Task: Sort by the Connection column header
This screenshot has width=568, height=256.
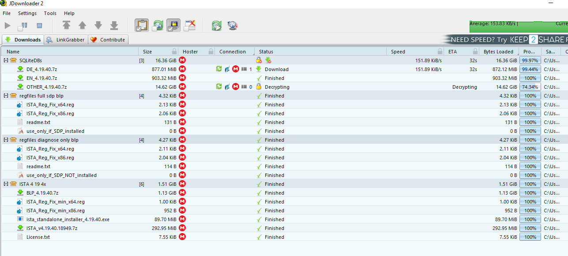Action: [234, 52]
